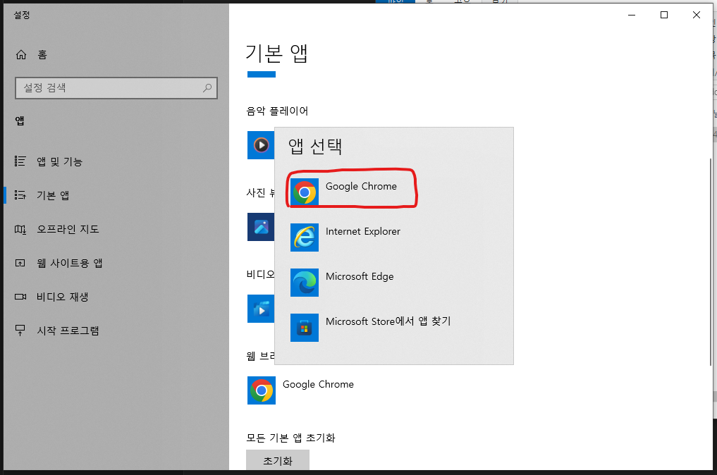Open 오프라인 지도 settings page
717x475 pixels.
tap(116, 229)
